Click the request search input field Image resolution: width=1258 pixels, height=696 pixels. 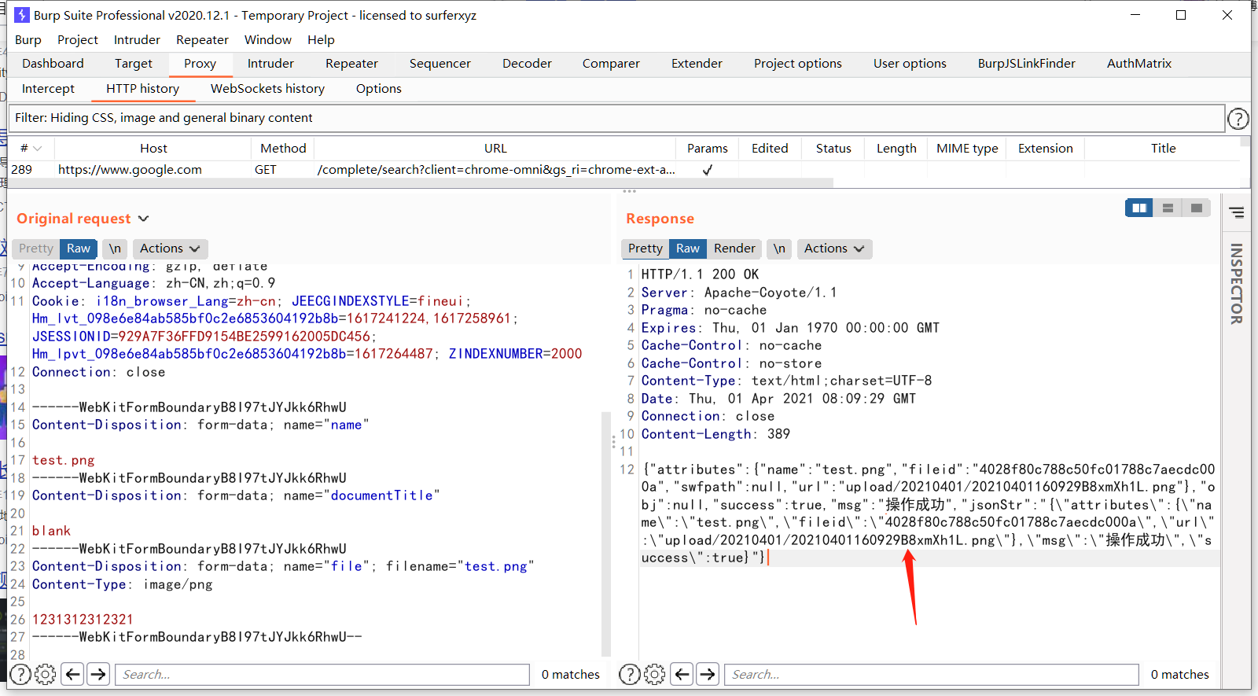pos(322,675)
